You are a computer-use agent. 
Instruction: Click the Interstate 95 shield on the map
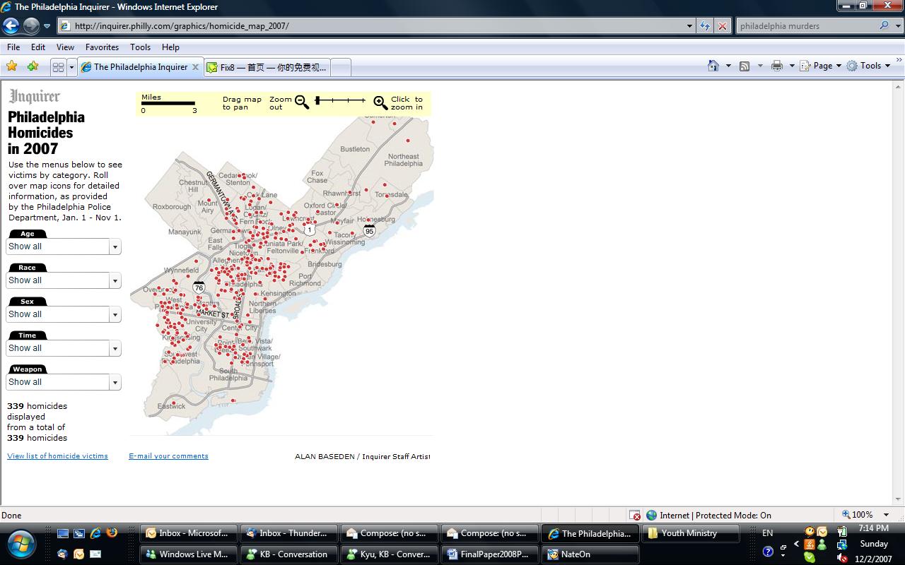point(369,230)
